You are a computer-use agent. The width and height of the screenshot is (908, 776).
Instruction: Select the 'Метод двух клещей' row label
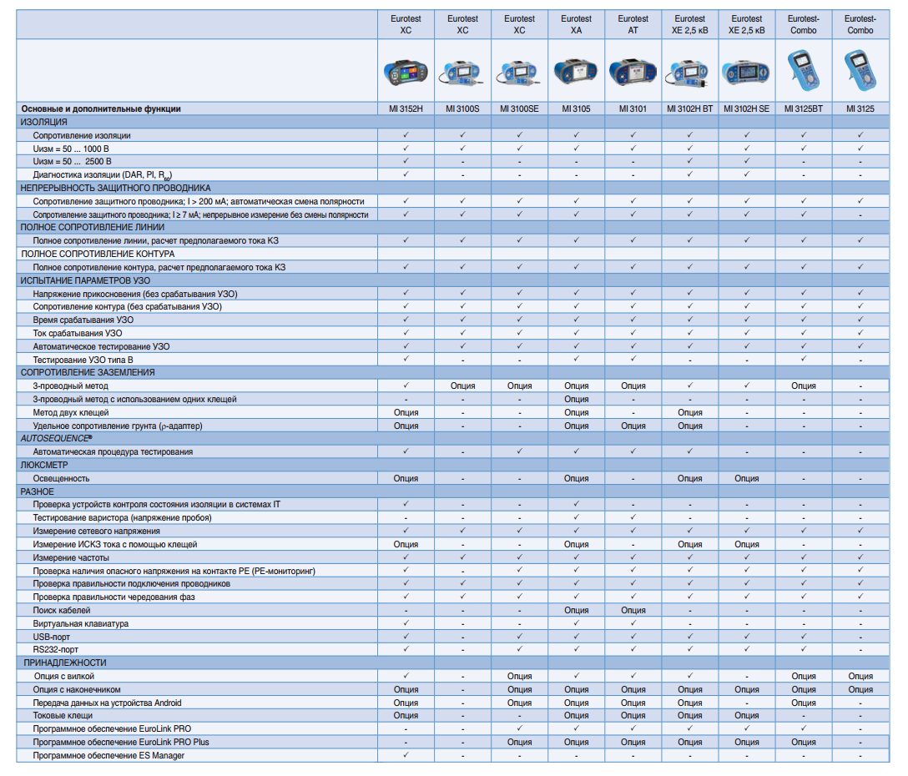point(71,413)
